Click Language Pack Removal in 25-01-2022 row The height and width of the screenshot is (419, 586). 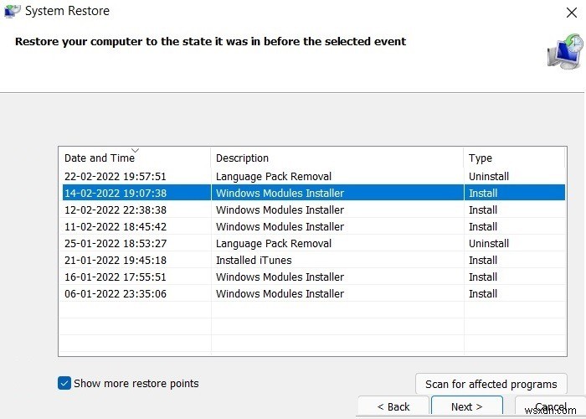(274, 244)
